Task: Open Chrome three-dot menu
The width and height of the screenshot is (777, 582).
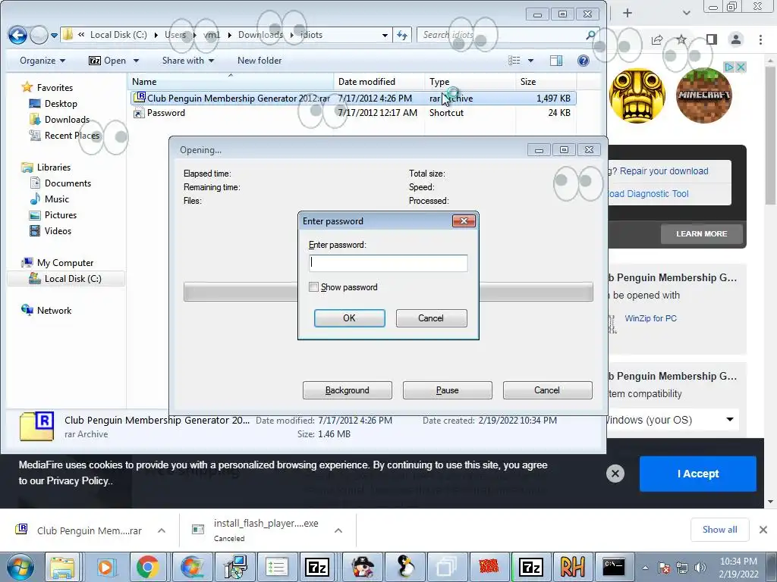Action: coord(760,39)
